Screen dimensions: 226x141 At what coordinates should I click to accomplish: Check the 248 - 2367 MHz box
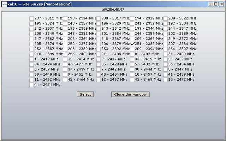tap(99, 39)
